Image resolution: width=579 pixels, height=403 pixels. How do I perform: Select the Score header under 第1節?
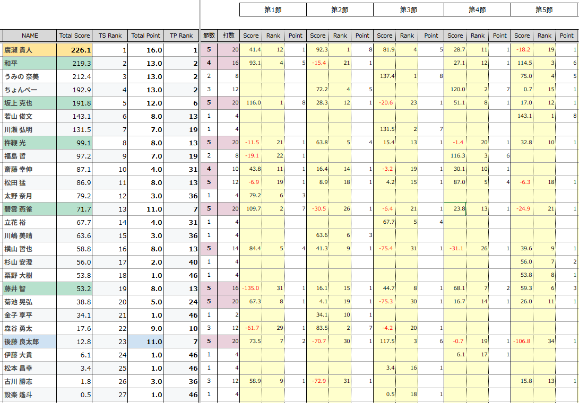coord(250,36)
